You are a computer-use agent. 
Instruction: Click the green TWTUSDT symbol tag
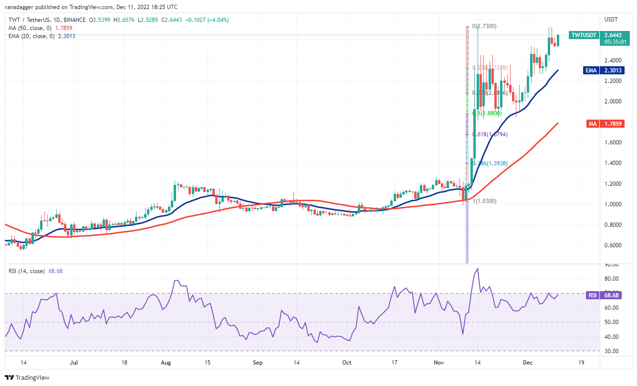point(583,35)
